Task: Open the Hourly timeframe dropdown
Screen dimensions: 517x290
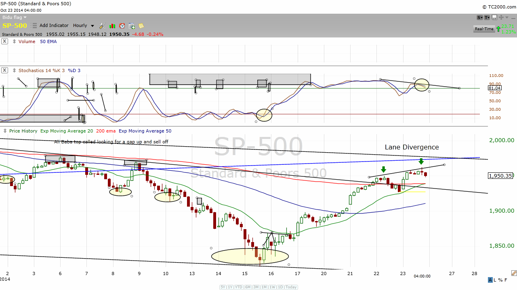Action: click(x=83, y=26)
